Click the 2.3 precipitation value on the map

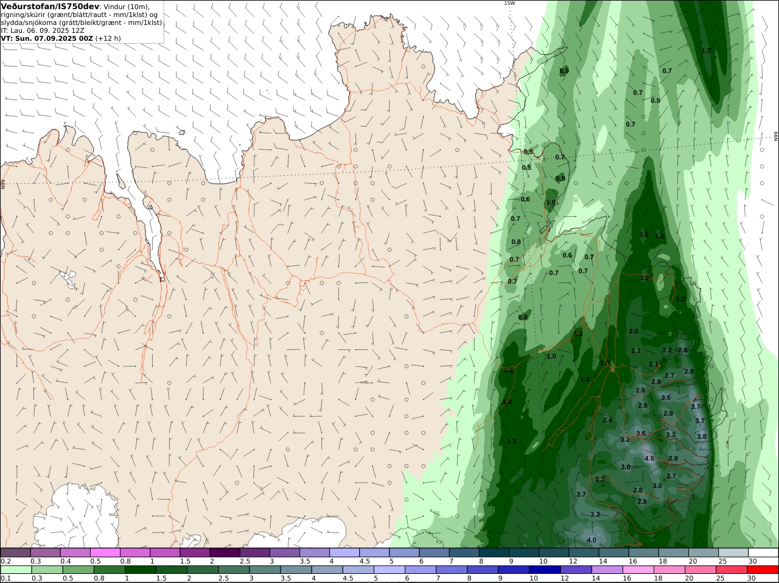pos(600,479)
